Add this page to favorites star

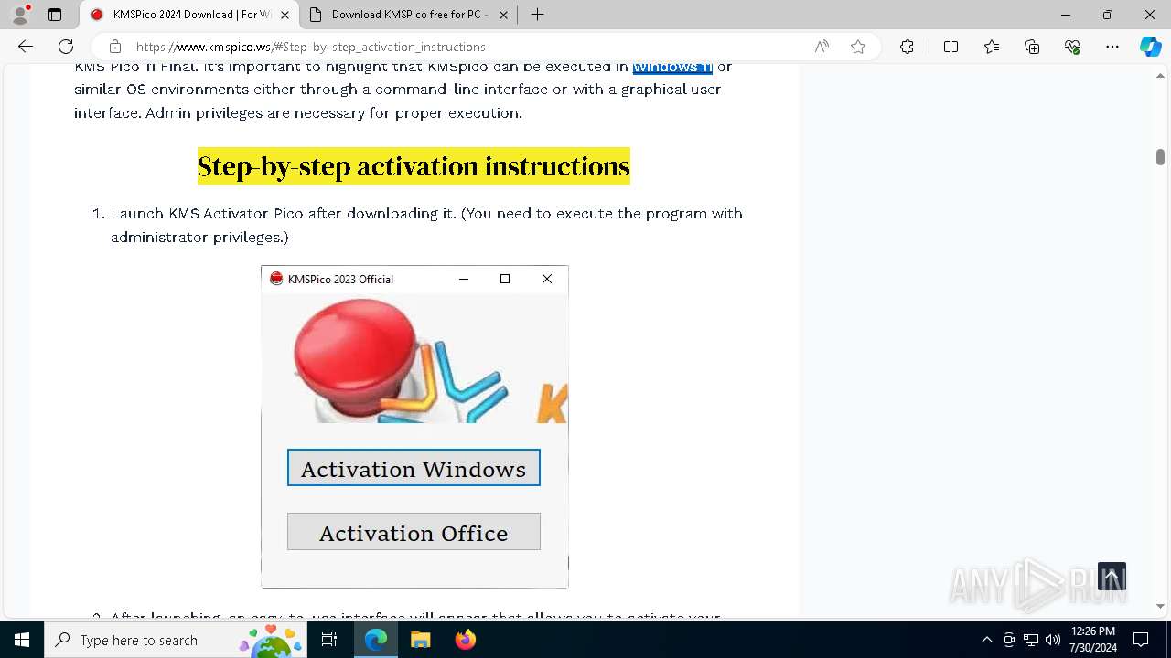[x=858, y=47]
